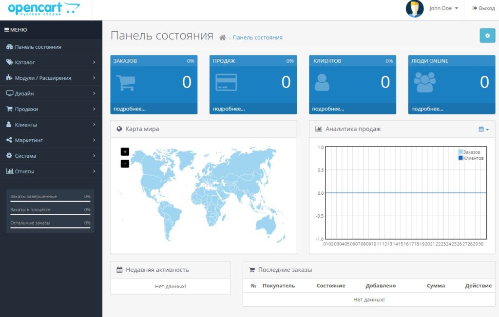Click the OpenCart logo
499x317 pixels.
pos(44,9)
